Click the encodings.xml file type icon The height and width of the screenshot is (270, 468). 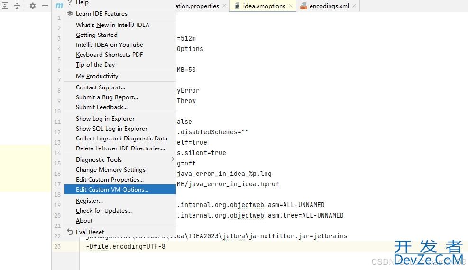pyautogui.click(x=303, y=6)
